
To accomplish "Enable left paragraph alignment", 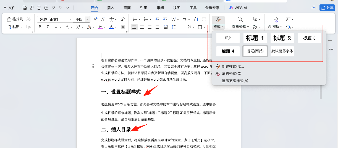I will 134,27.
